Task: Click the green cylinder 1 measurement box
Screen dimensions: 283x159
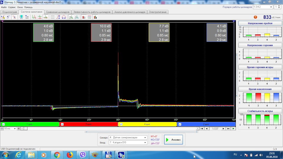Action: tap(44, 33)
